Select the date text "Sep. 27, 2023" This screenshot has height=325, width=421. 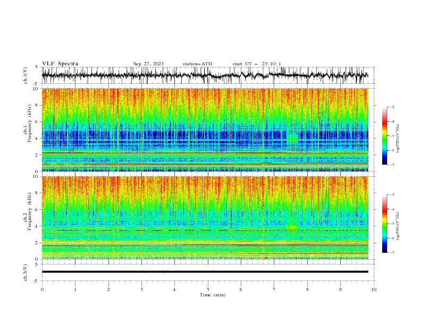tap(148, 64)
